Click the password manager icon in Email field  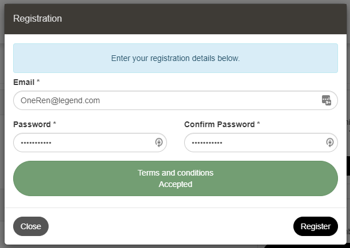(x=326, y=100)
